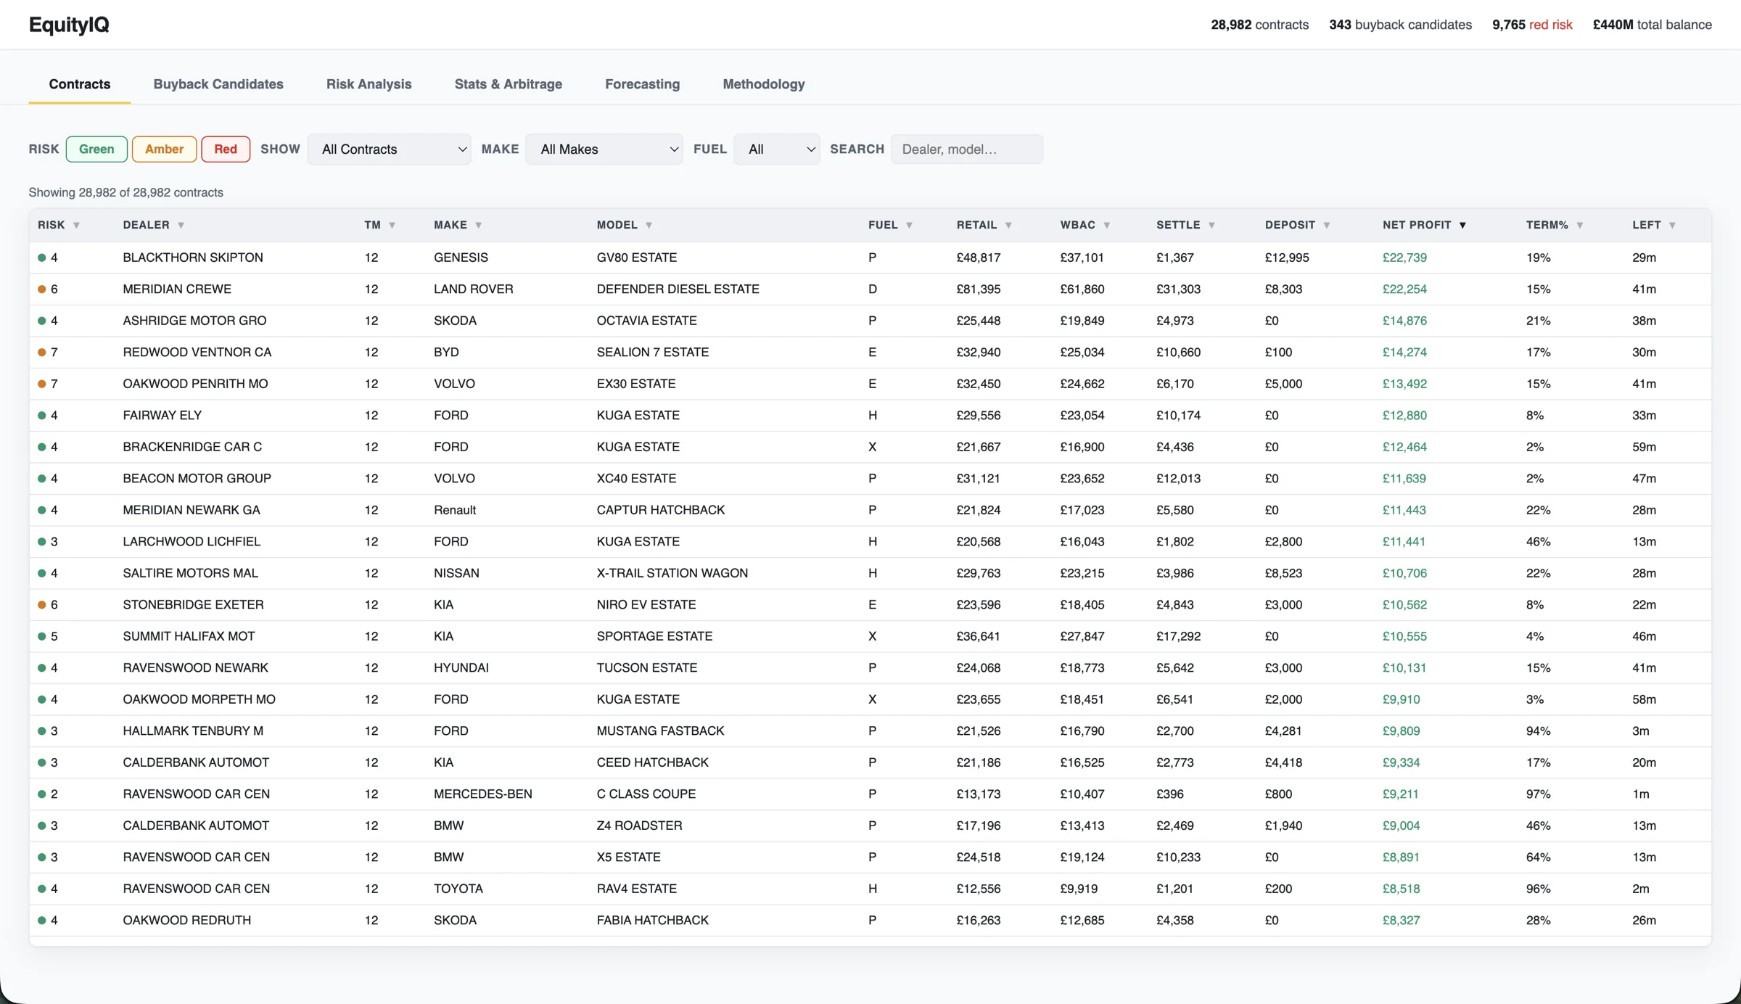Click the MODEL column header label
This screenshot has height=1004, width=1741.
(x=617, y=225)
